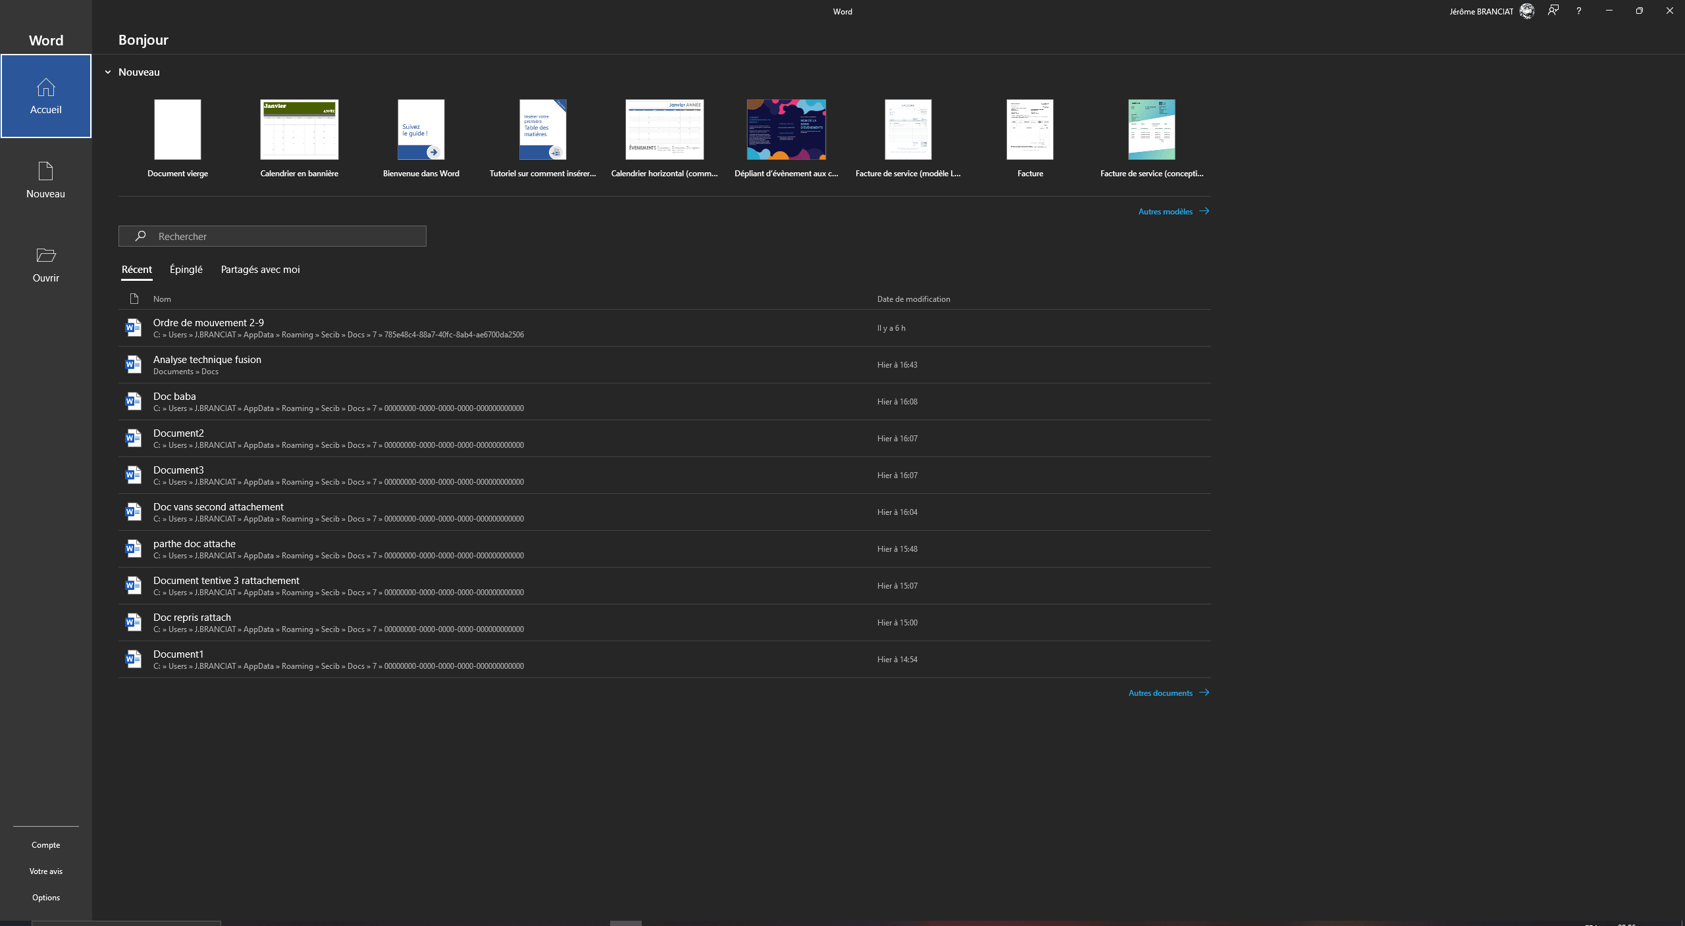This screenshot has height=926, width=1685.
Task: Open Options in the bottom sidebar
Action: click(46, 898)
